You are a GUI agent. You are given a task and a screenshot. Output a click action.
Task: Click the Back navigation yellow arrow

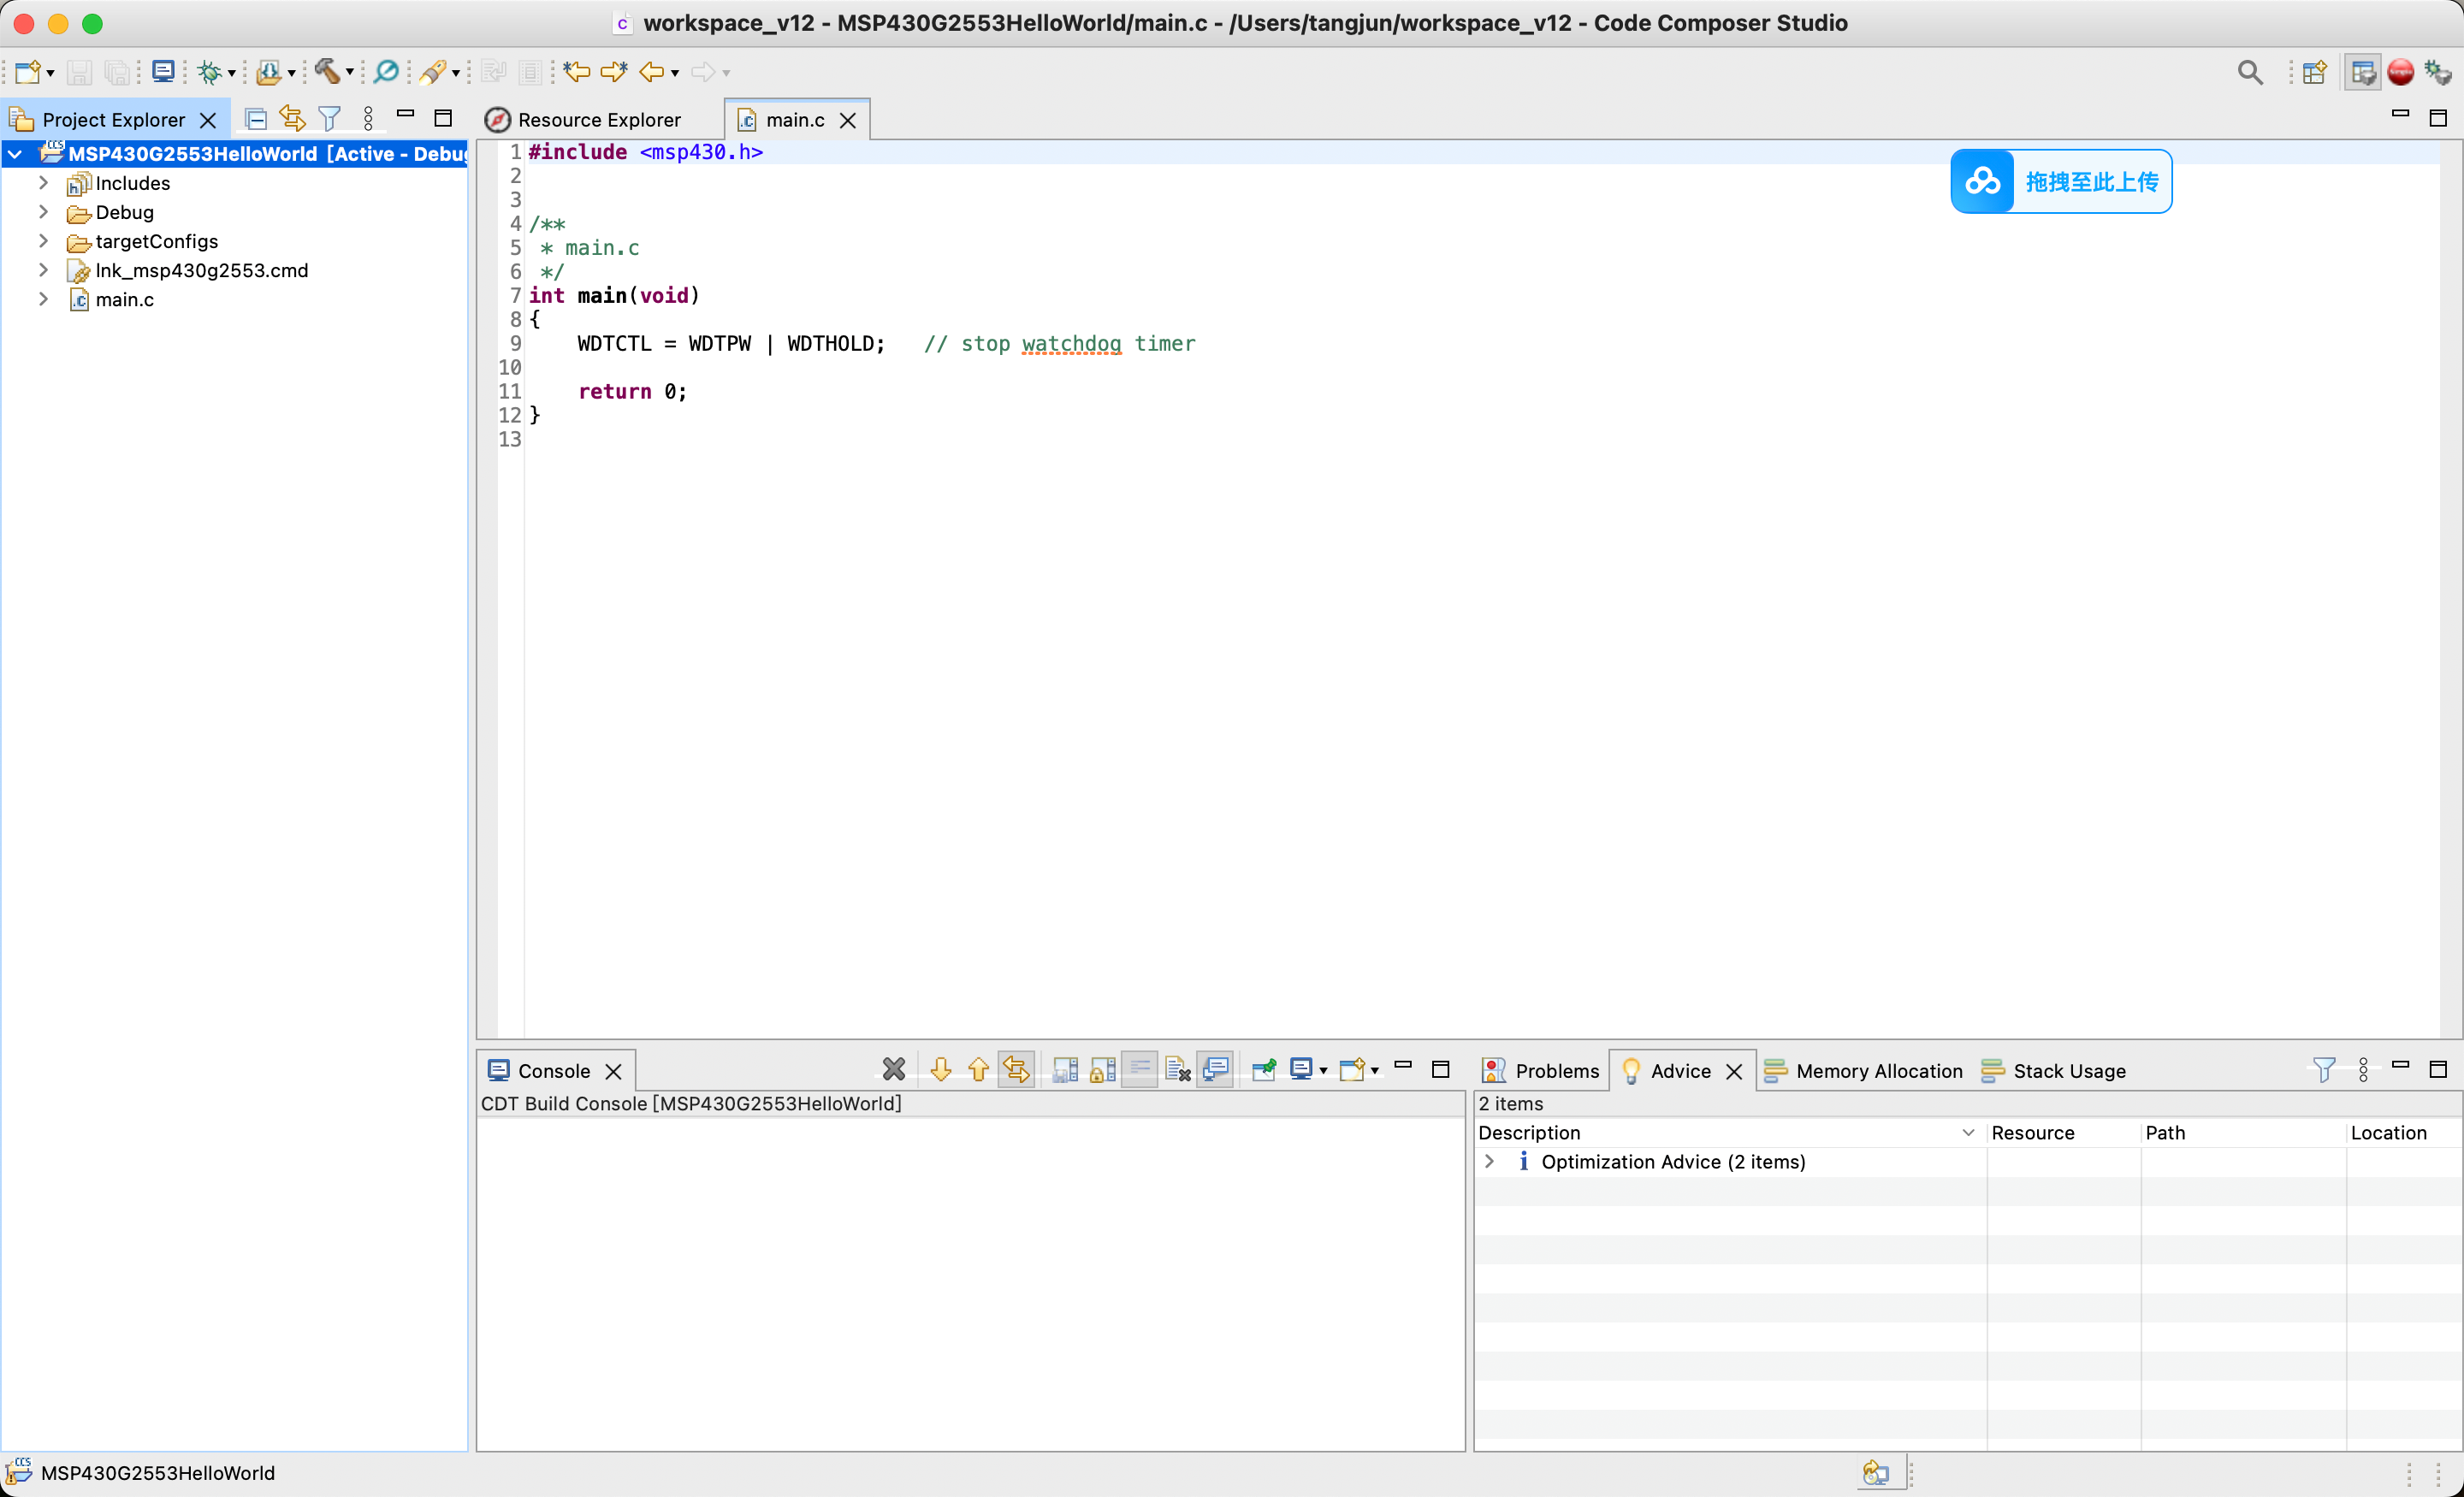click(652, 72)
